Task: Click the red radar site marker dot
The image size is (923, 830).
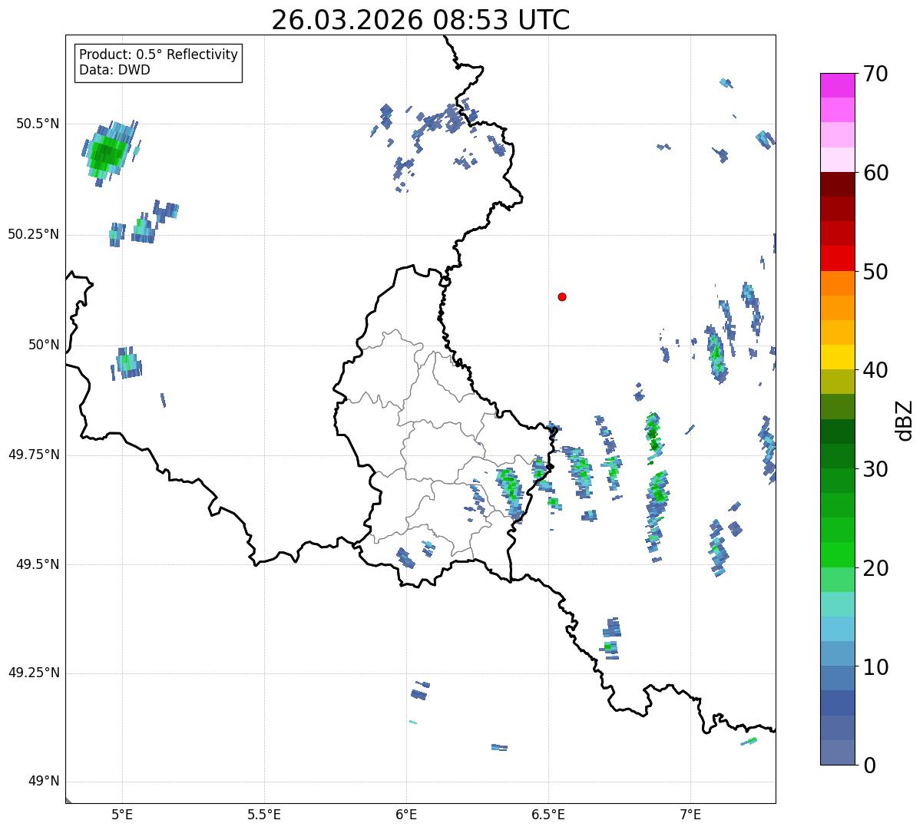Action: [x=562, y=296]
